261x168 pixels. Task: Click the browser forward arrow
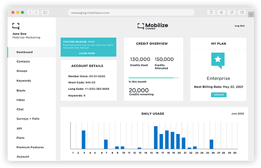click(x=36, y=13)
